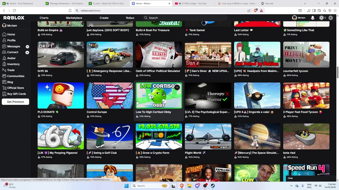Open File Explorer from the taskbar
Image resolution: width=339 pixels, height=190 pixels.
[x=189, y=186]
